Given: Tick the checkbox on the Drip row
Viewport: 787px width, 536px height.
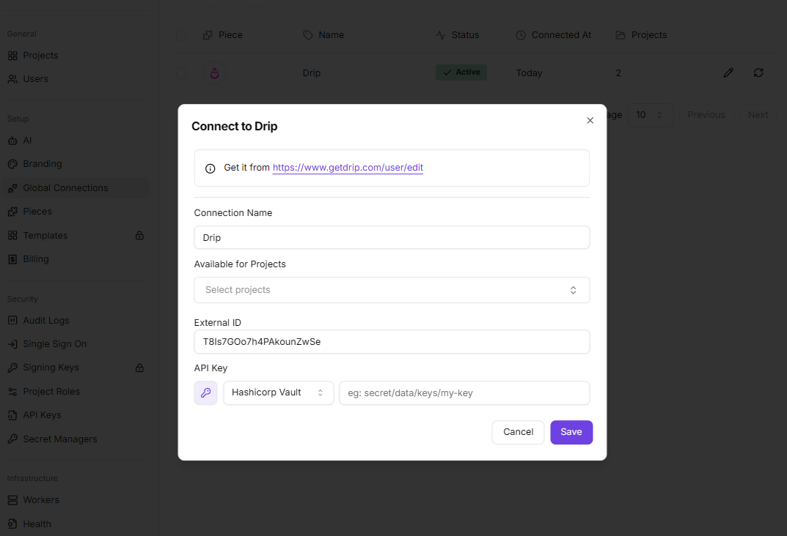Looking at the screenshot, I should (x=180, y=72).
